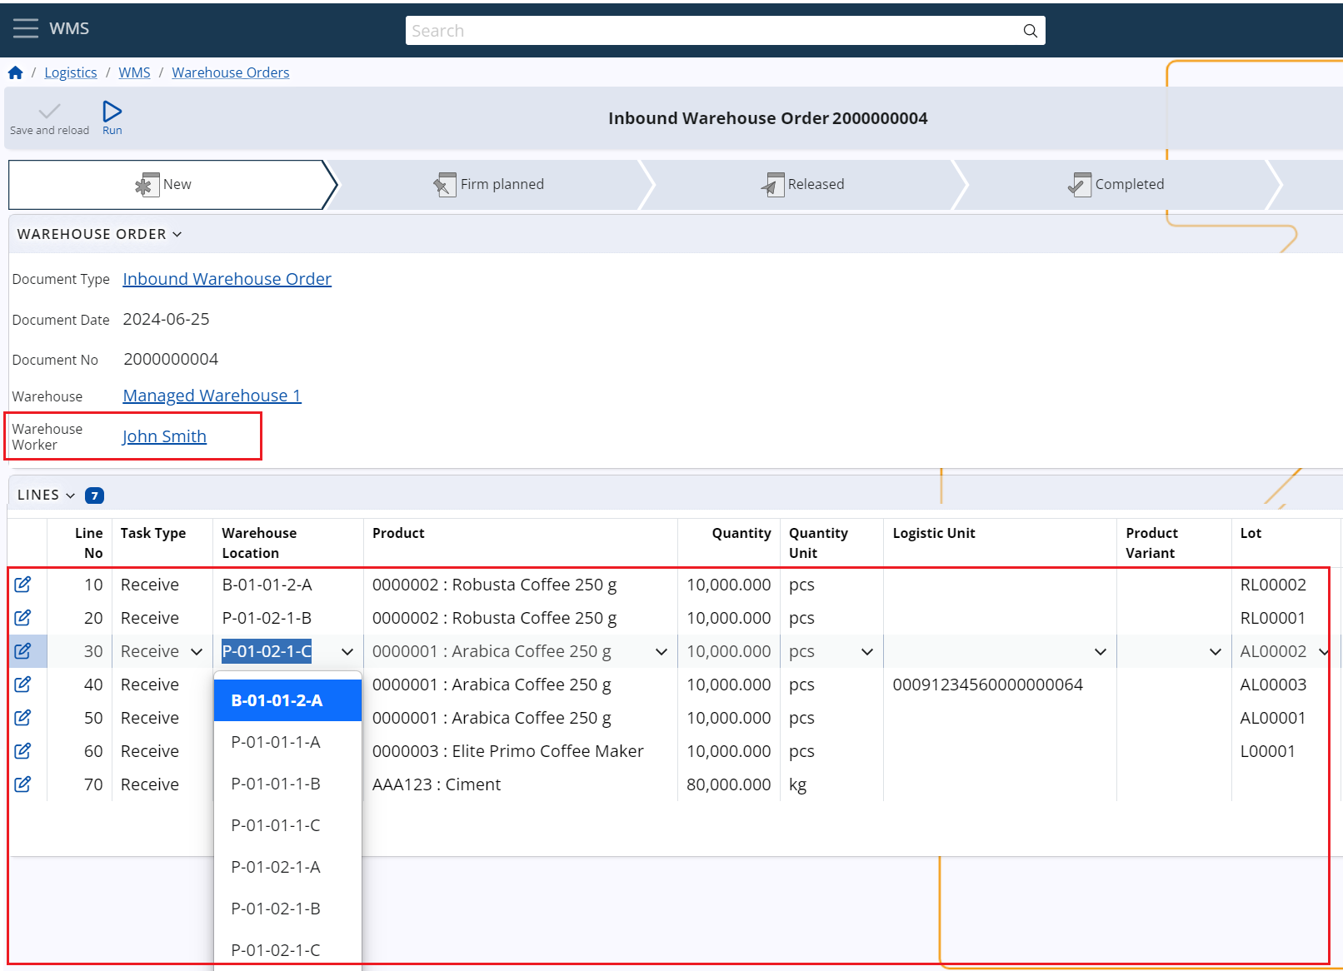Screen dimensions: 1343x971
Task: Click the search magnifier icon
Action: coord(1030,31)
